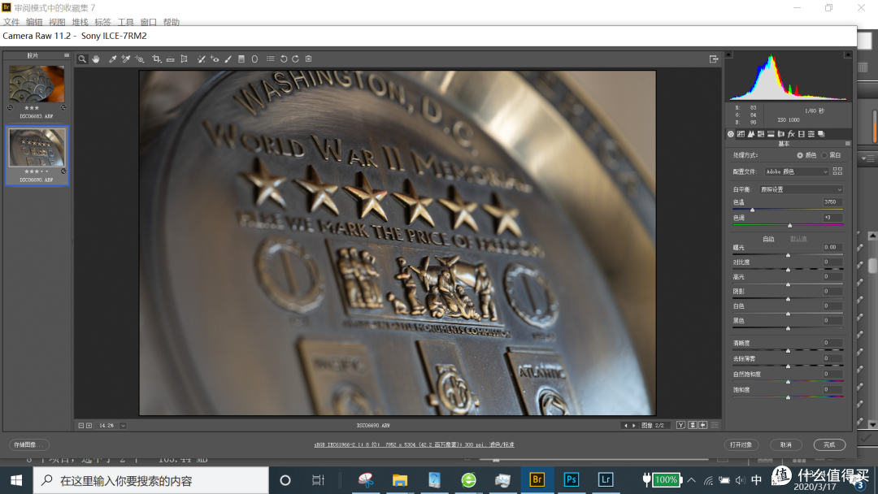Rotate image counterclockwise
878x494 pixels.
tap(284, 58)
